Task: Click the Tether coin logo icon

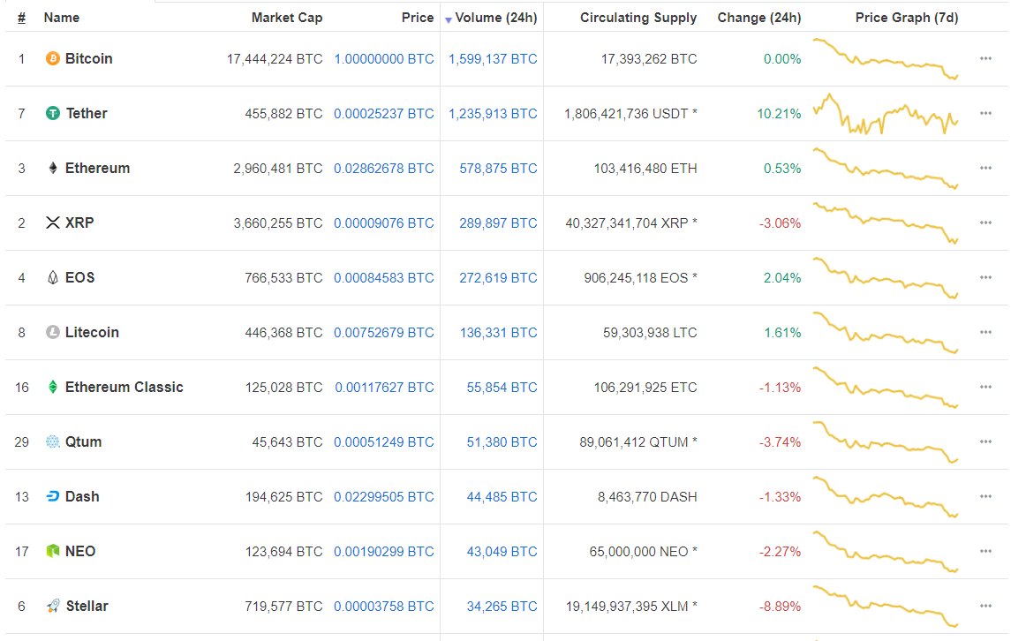Action: point(53,114)
